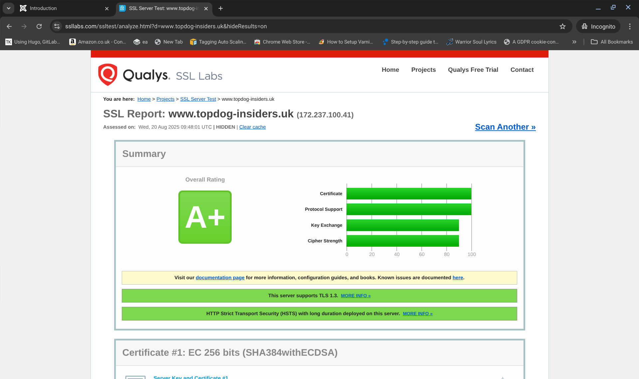Open site information icon in address bar

[x=57, y=26]
